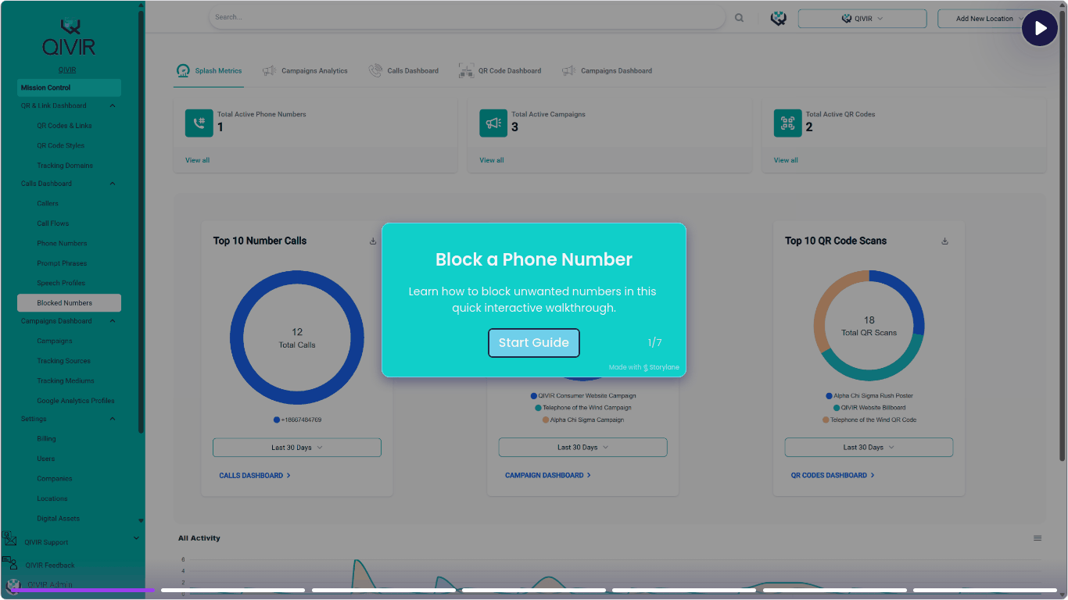Image resolution: width=1068 pixels, height=600 pixels.
Task: Open QR Codes & Links in the sidebar
Action: click(64, 126)
